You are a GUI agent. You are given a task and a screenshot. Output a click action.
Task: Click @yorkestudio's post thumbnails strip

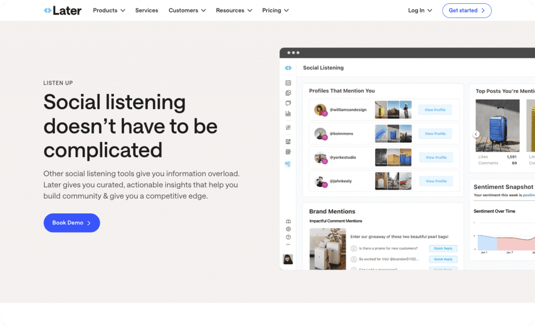[x=393, y=158]
